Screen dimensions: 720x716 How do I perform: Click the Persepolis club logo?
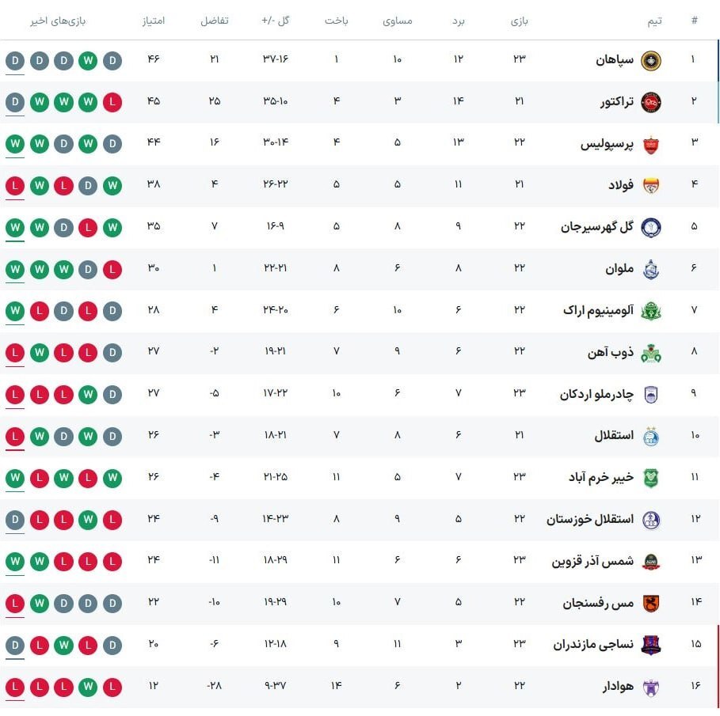tap(650, 144)
